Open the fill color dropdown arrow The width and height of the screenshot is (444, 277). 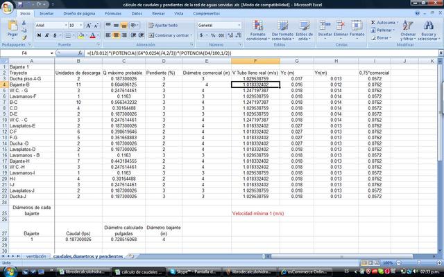[86, 35]
